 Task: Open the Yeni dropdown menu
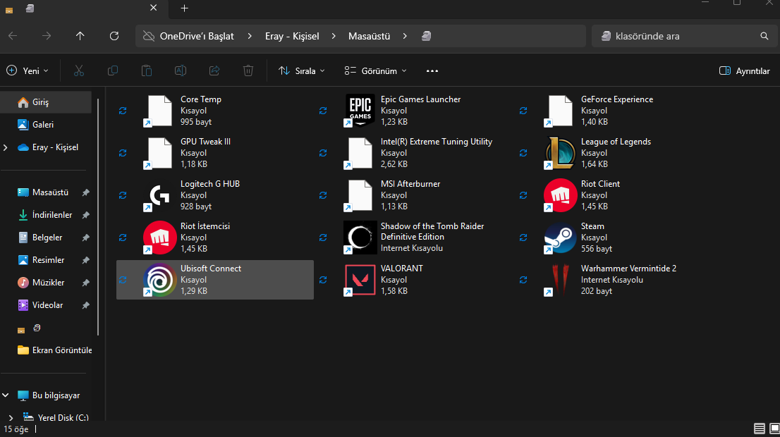(28, 71)
